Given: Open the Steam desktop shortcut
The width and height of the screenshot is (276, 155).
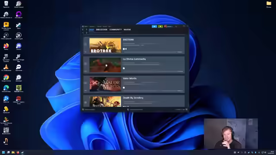Looking at the screenshot, I should coord(19,26).
